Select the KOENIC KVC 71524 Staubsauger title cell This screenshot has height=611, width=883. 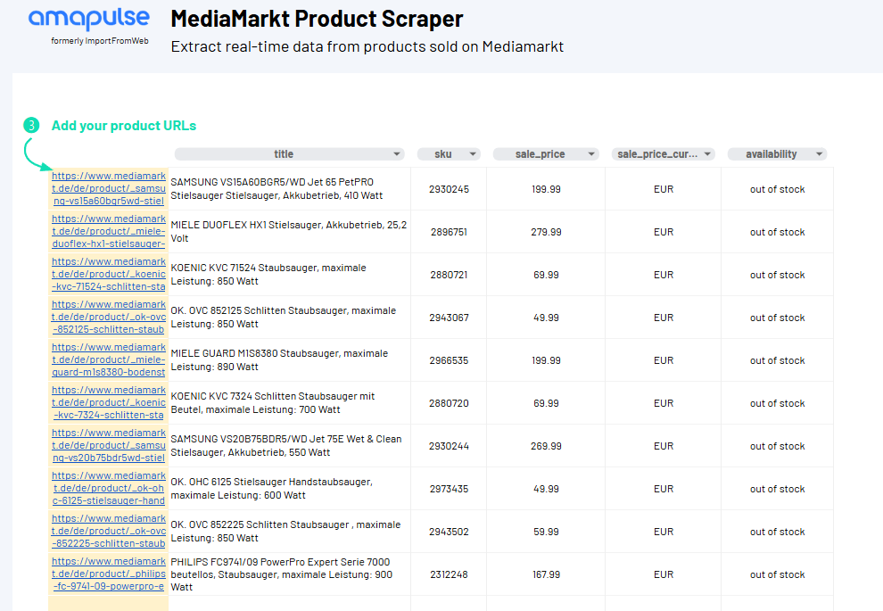click(290, 274)
